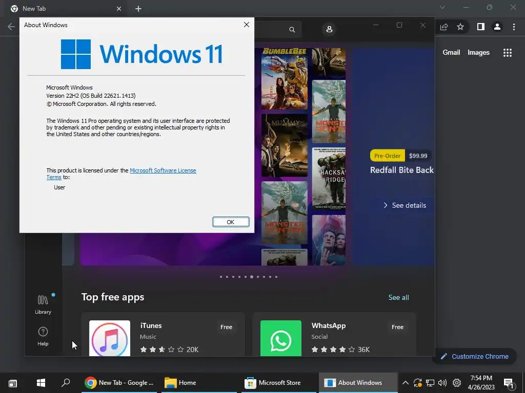Click the leftmost taskbar widget icon
Image resolution: width=525 pixels, height=393 pixels.
pyautogui.click(x=13, y=383)
